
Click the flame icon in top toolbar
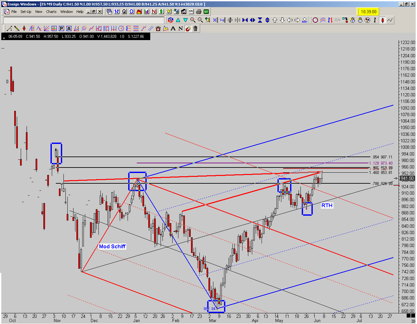click(x=139, y=11)
